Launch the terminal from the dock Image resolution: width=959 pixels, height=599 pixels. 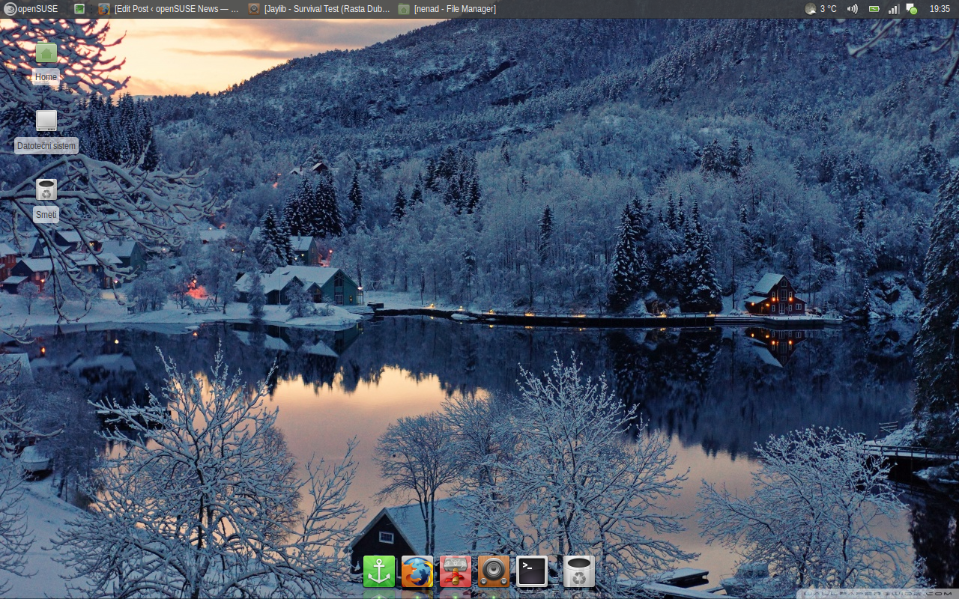click(532, 571)
